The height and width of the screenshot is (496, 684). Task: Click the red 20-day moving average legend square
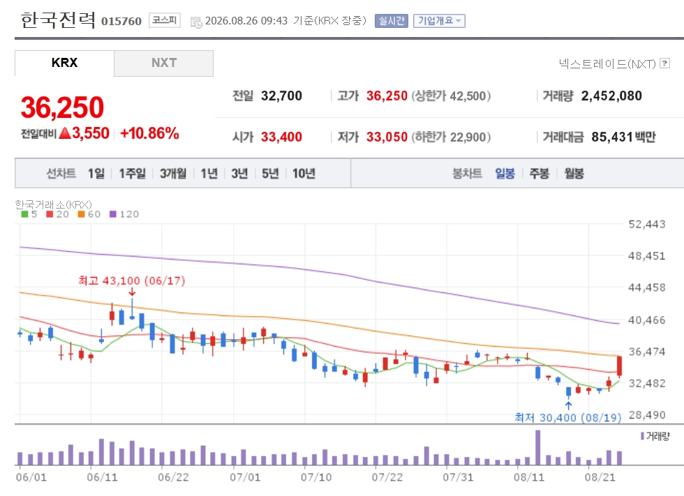[50, 214]
